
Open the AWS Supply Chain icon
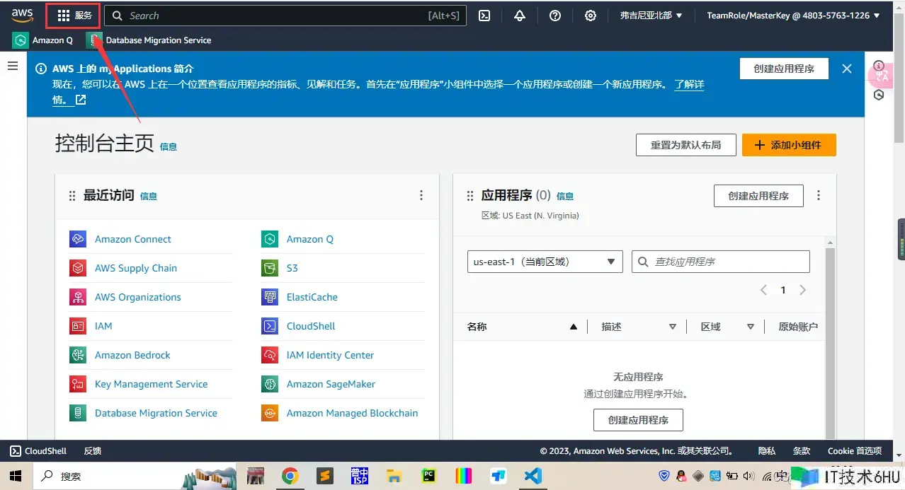(78, 268)
